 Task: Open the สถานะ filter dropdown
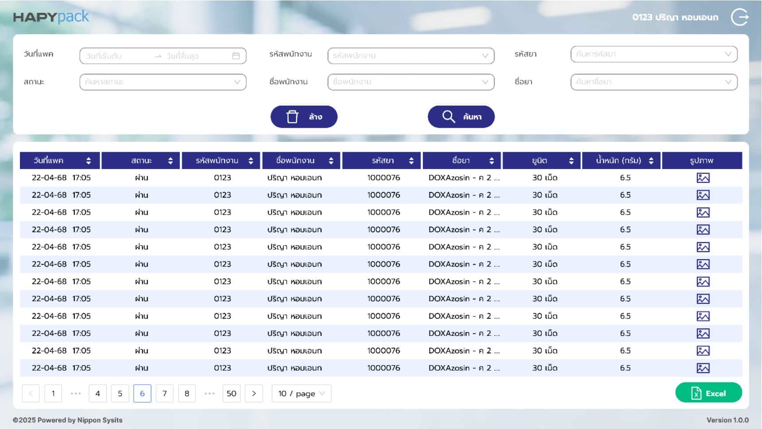pyautogui.click(x=163, y=82)
